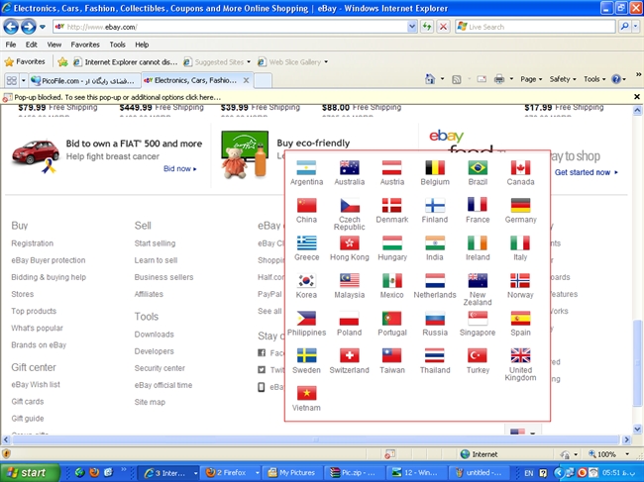This screenshot has height=482, width=644.
Task: Click the horizontal scrollbar right arrow
Action: pyautogui.click(x=626, y=439)
